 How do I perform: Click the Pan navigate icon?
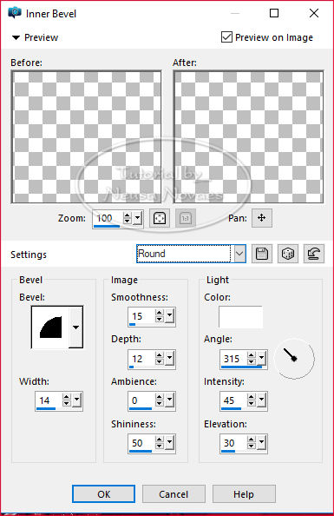pyautogui.click(x=262, y=218)
